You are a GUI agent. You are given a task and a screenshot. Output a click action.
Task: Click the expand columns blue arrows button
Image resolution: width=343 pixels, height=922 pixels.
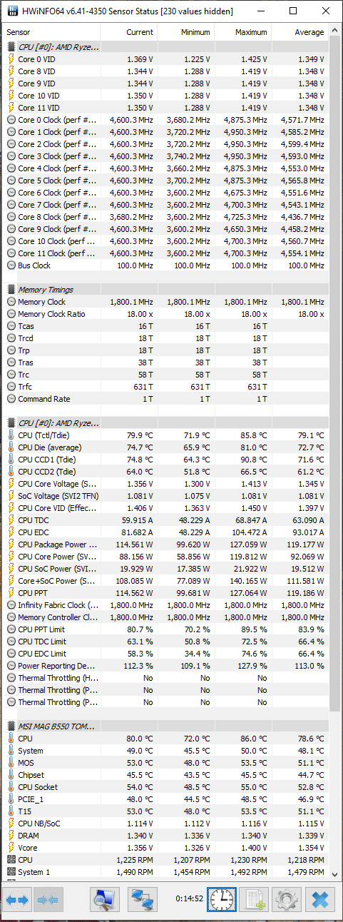tap(18, 901)
